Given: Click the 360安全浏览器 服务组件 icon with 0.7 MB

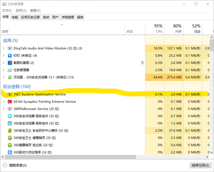Looking at the screenshot, I should click(x=10, y=116).
